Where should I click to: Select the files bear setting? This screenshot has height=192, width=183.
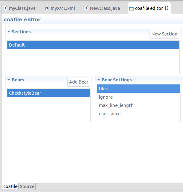[x=139, y=88]
